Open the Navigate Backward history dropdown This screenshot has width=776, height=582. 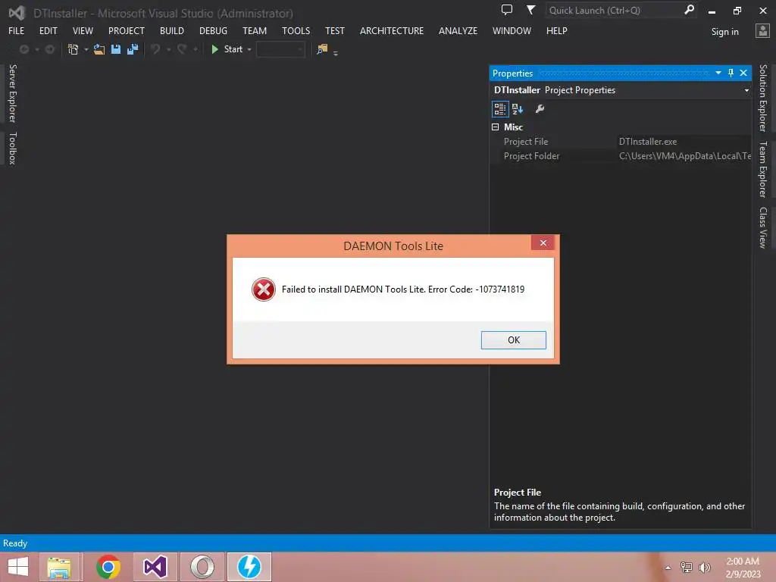point(36,49)
